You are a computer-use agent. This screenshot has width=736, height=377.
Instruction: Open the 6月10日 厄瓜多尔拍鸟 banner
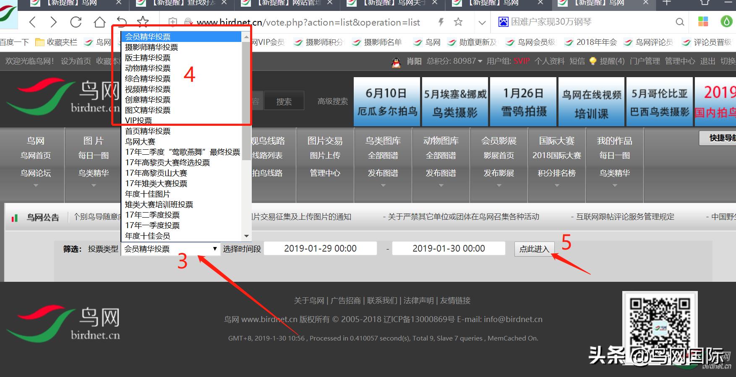[387, 101]
